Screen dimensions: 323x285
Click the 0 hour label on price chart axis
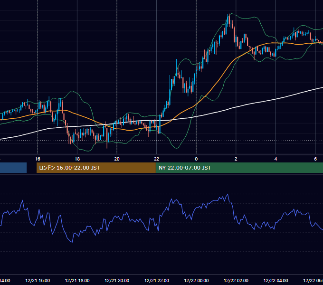196,159
